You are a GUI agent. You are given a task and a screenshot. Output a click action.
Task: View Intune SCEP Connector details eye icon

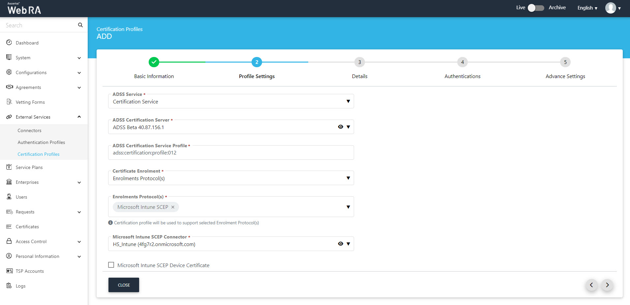(341, 244)
